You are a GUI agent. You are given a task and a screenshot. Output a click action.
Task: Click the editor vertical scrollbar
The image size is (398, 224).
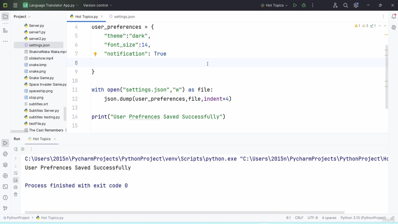[x=386, y=77]
